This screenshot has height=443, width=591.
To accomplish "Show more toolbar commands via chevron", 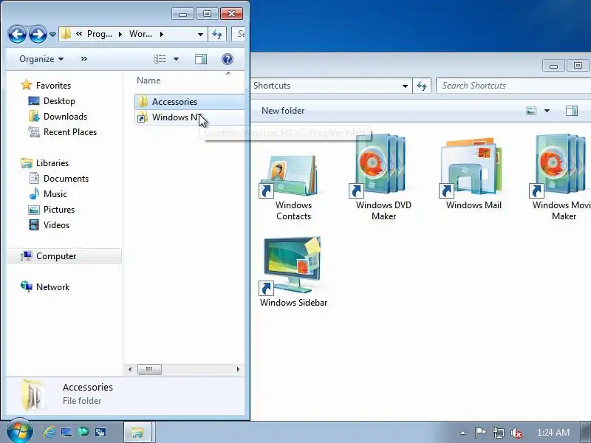I will (84, 59).
